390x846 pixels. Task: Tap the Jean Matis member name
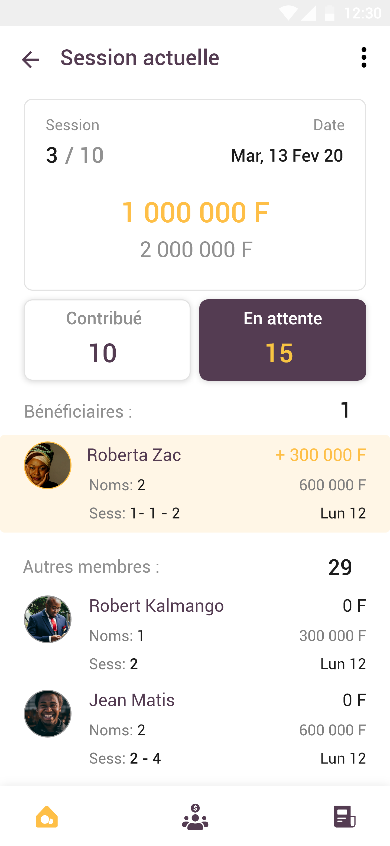coord(132,700)
